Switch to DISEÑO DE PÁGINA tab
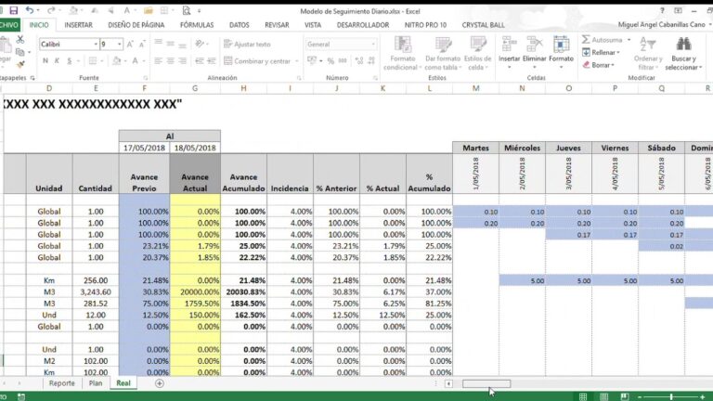Screen dimensions: 713x401 [x=136, y=25]
